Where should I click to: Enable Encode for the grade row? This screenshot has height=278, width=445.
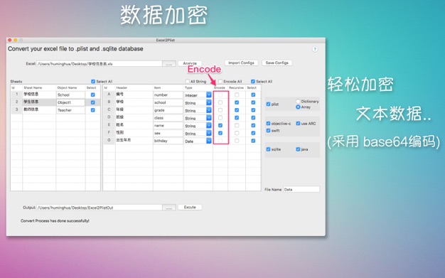tap(220, 110)
